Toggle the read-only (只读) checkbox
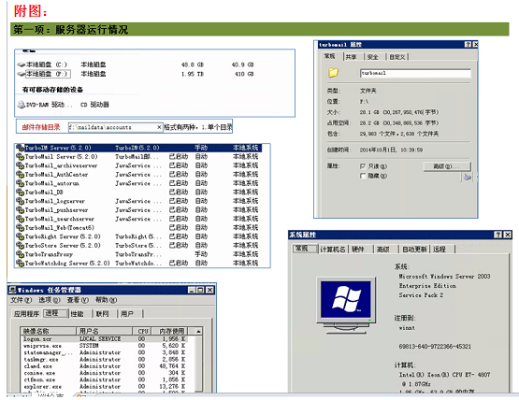The height and width of the screenshot is (400, 519). coord(363,166)
